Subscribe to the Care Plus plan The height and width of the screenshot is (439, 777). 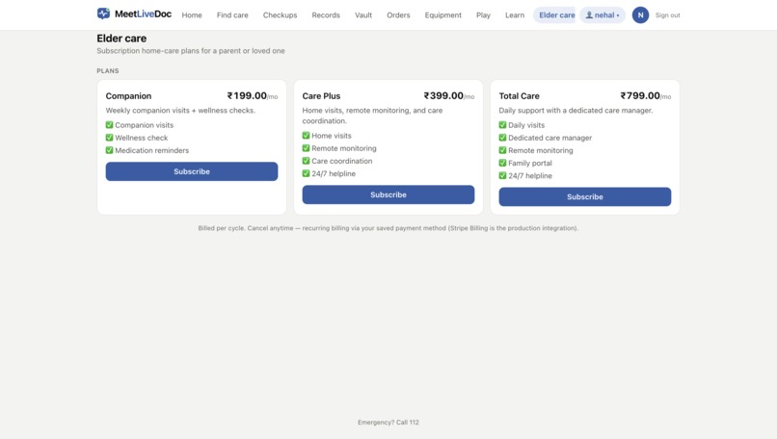388,194
